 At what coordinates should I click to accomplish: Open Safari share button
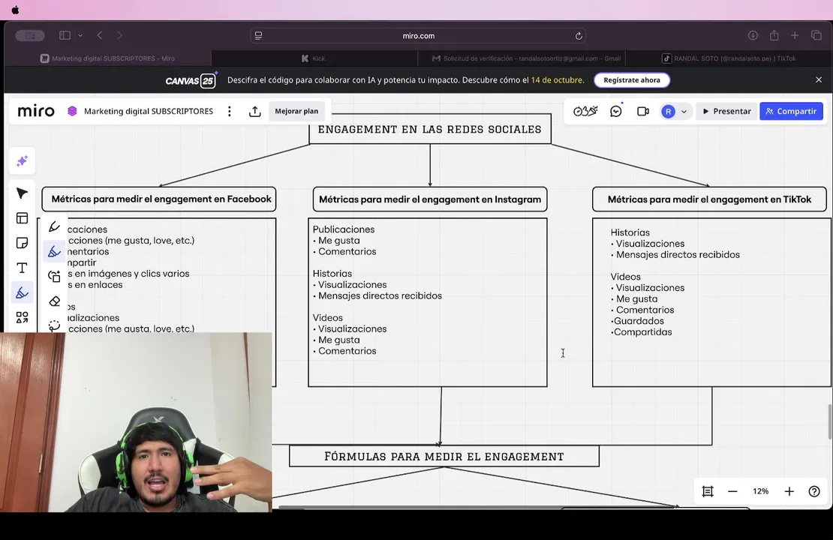(x=774, y=35)
